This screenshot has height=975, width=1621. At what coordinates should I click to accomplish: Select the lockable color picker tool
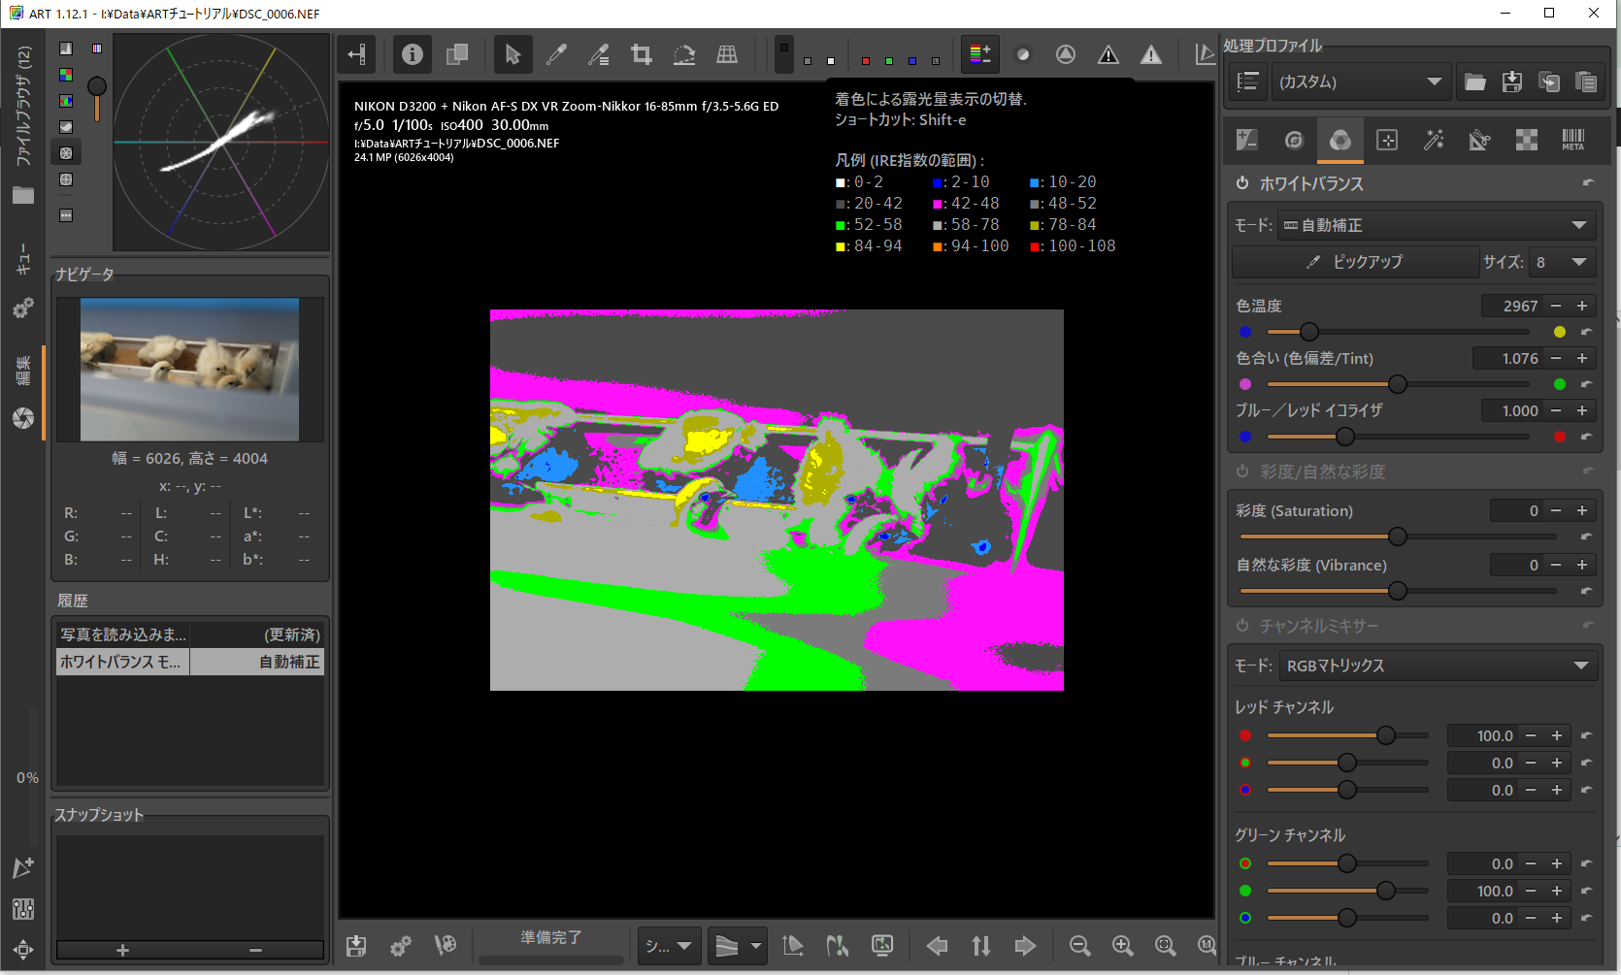[599, 54]
